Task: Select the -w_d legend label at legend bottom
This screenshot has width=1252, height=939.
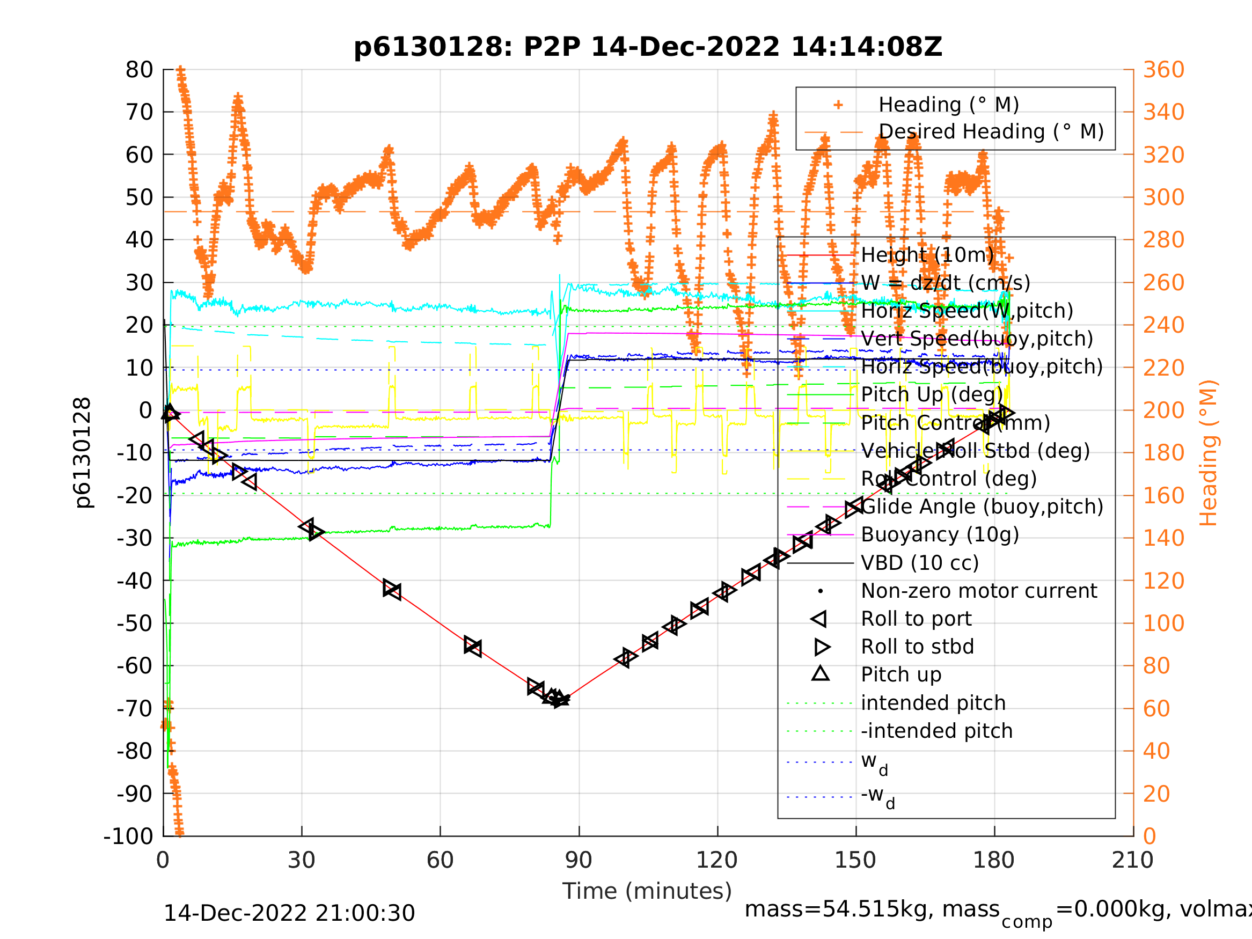Action: pos(878,797)
